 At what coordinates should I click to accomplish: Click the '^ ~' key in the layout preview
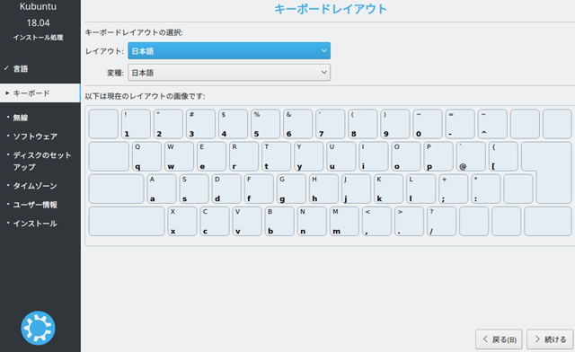click(x=492, y=124)
